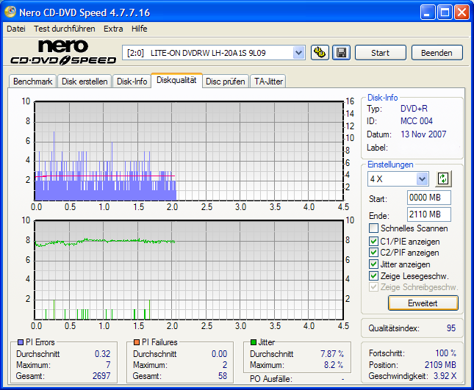Click the Erweitert button

423,303
